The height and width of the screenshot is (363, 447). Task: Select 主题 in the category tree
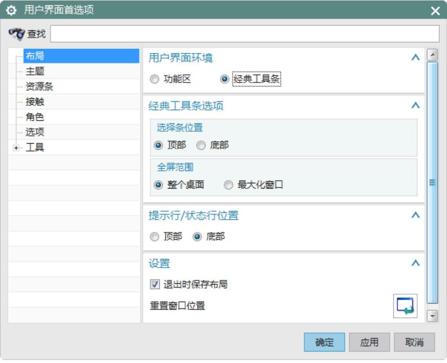coord(35,71)
